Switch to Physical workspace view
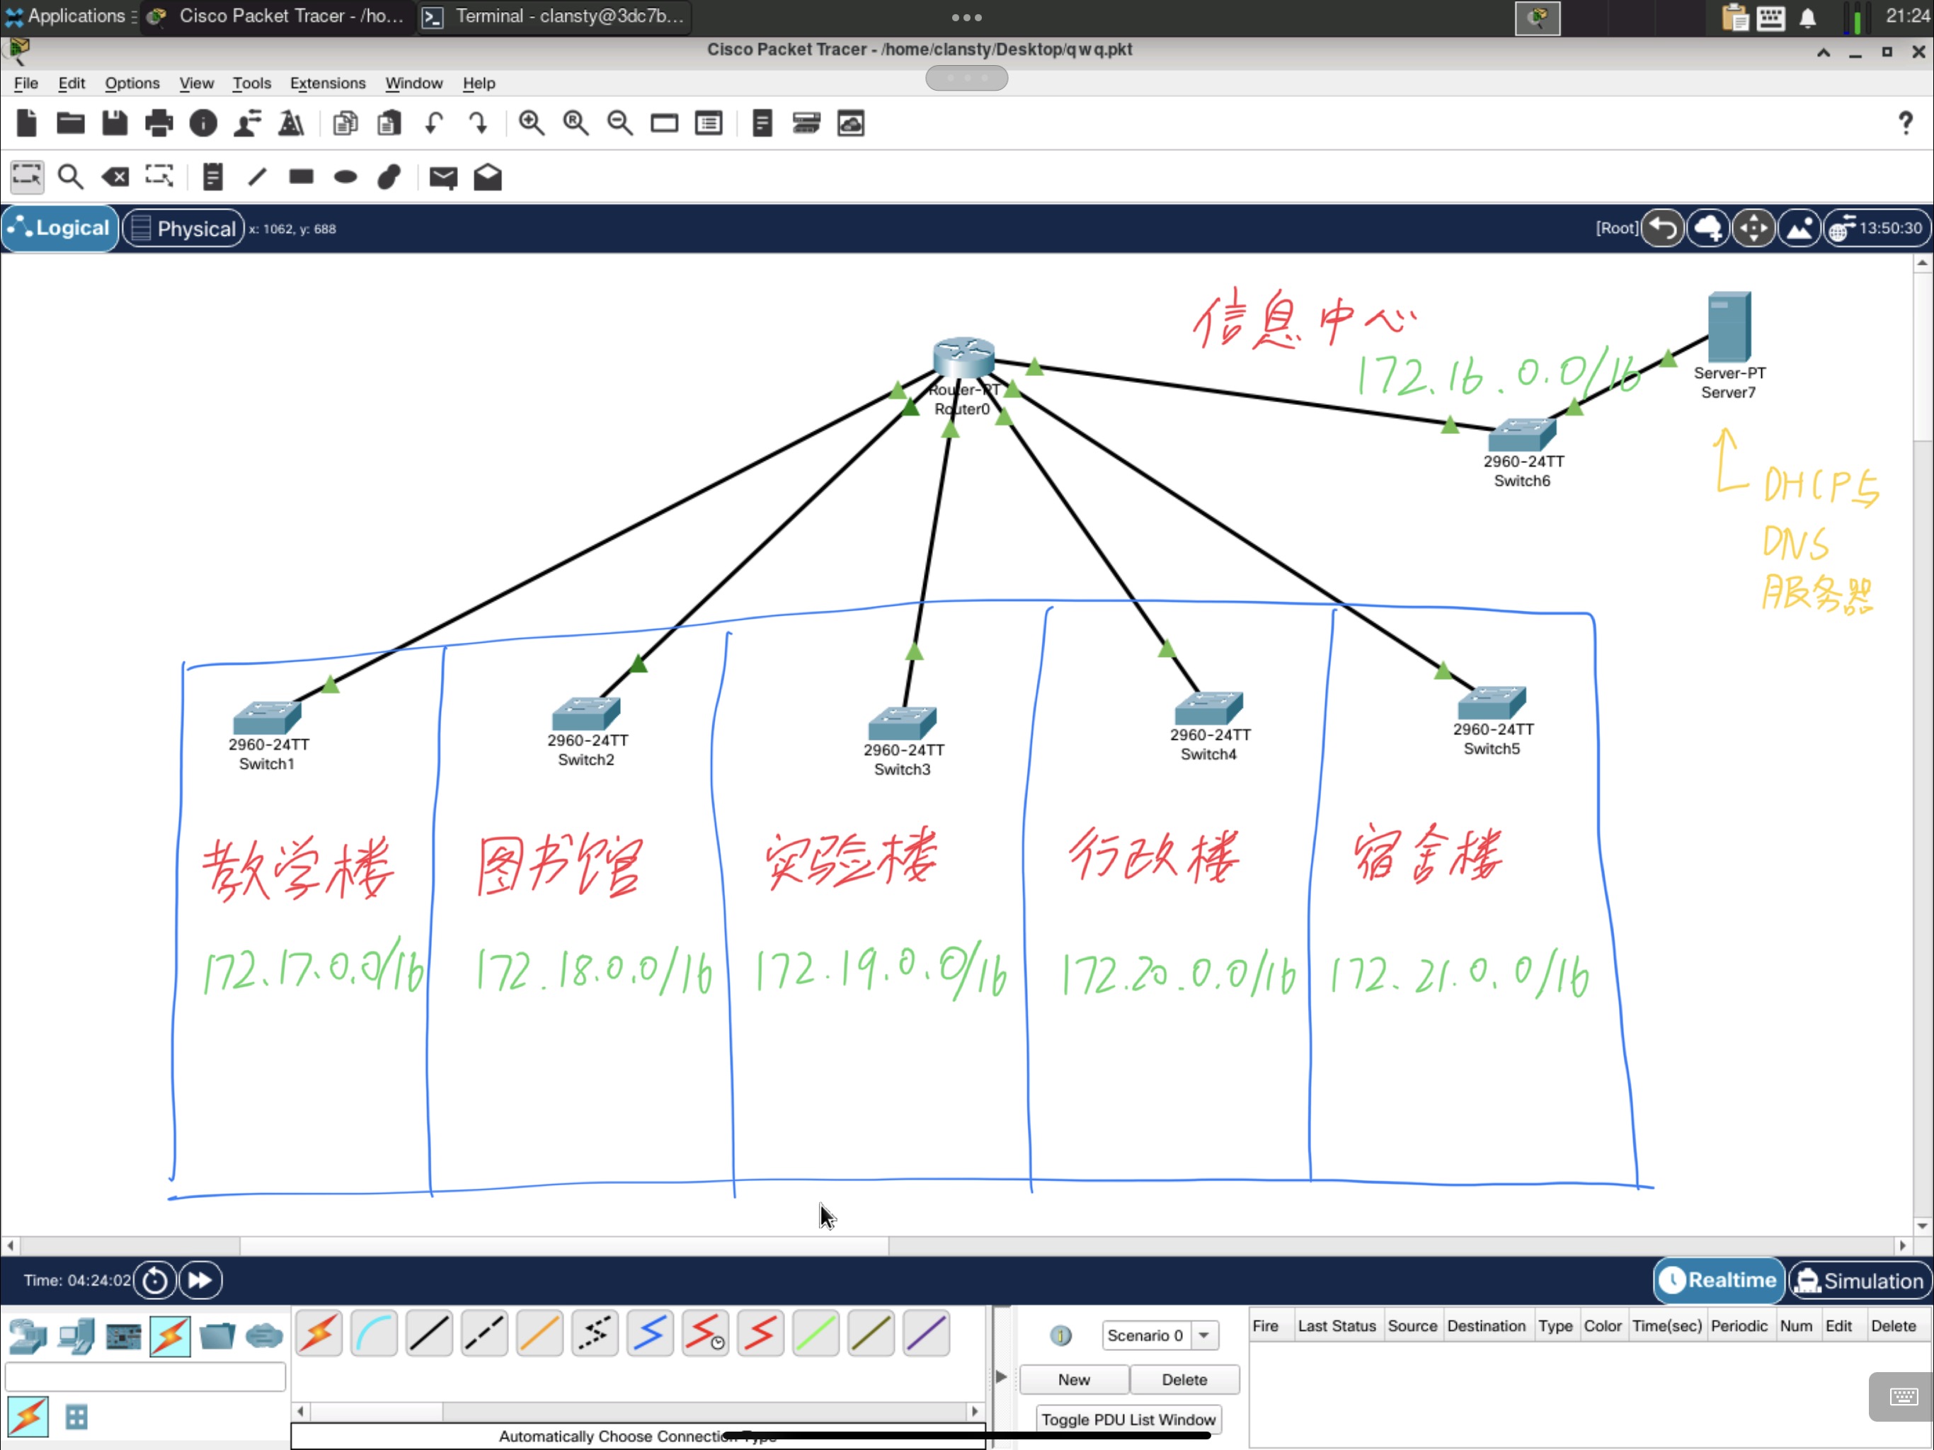Screen dimensions: 1934x1450 point(183,228)
